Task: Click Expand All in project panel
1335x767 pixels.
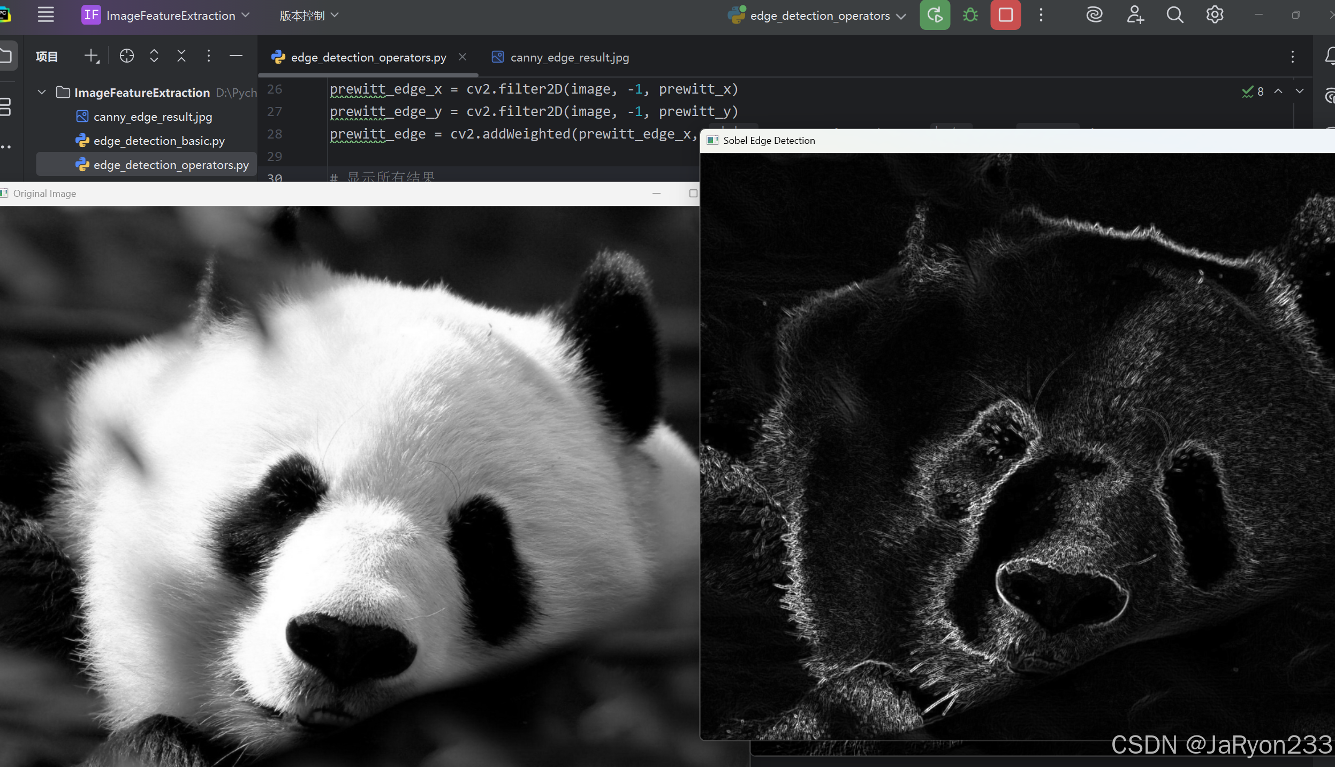Action: tap(154, 56)
